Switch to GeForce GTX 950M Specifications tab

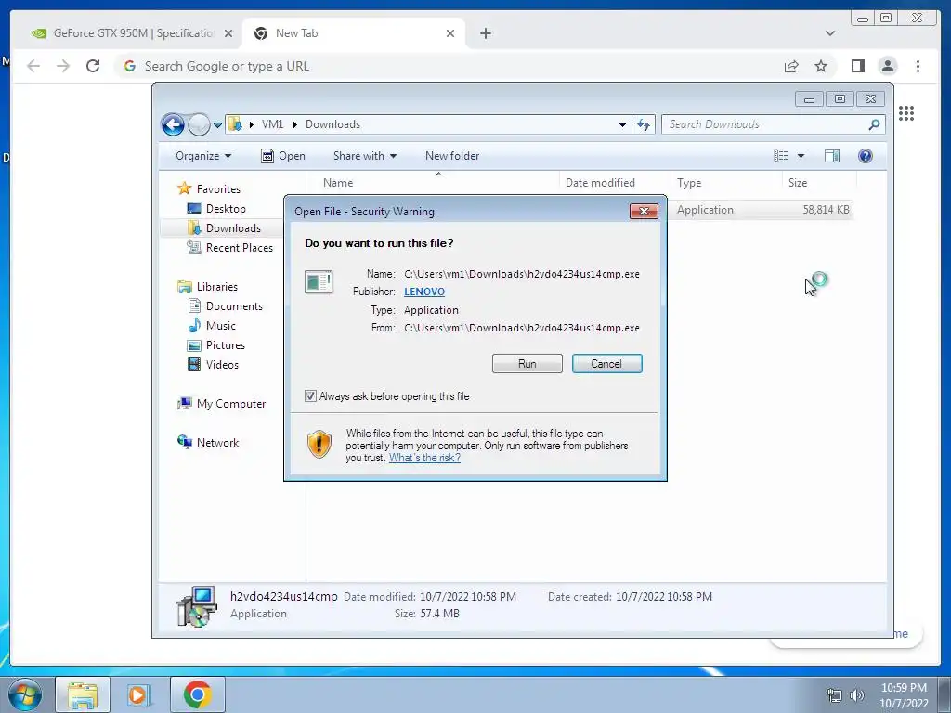pyautogui.click(x=134, y=33)
